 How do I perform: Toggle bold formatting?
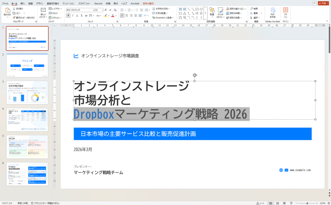[68, 16]
